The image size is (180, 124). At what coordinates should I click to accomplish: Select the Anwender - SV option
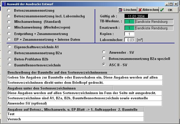pos(104,52)
